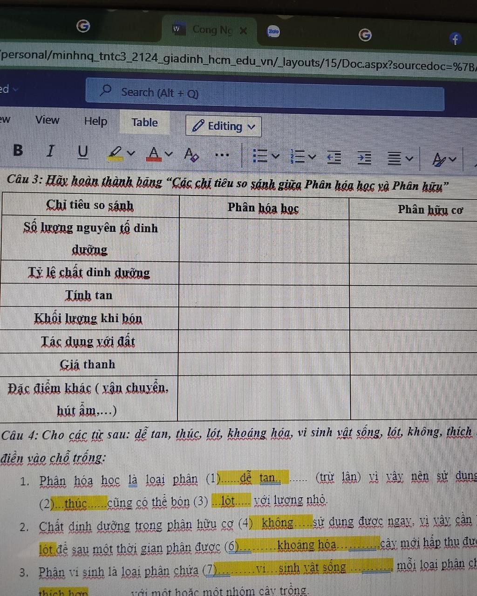The image size is (477, 596).
Task: Open the highlight color dropdown arrow
Action: [x=131, y=153]
